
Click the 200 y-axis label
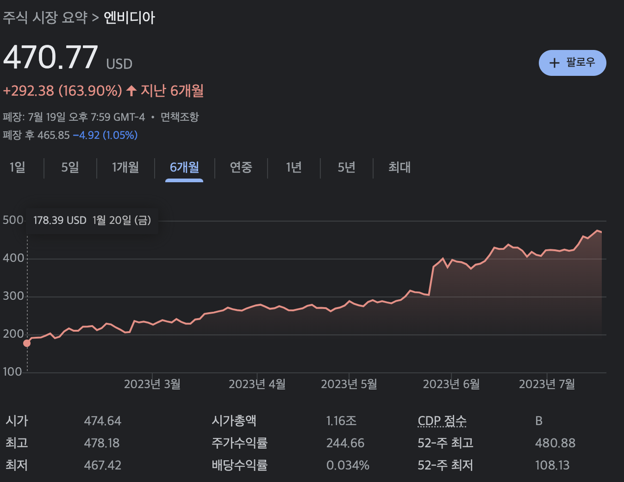pyautogui.click(x=13, y=334)
